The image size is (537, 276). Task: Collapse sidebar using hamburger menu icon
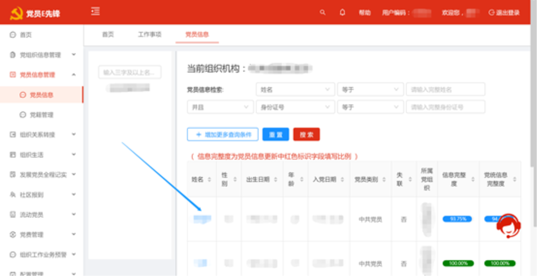point(95,11)
